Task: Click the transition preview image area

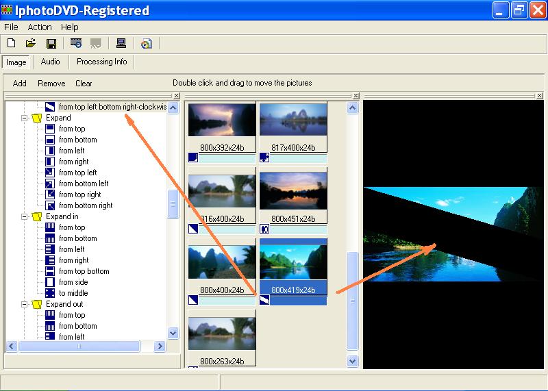Action: click(453, 234)
